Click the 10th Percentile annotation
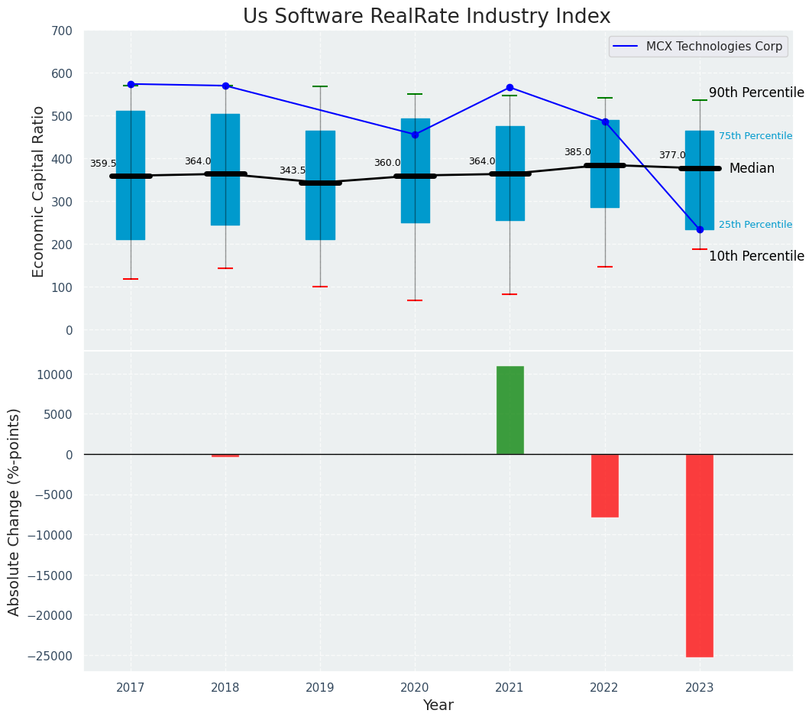 click(755, 257)
